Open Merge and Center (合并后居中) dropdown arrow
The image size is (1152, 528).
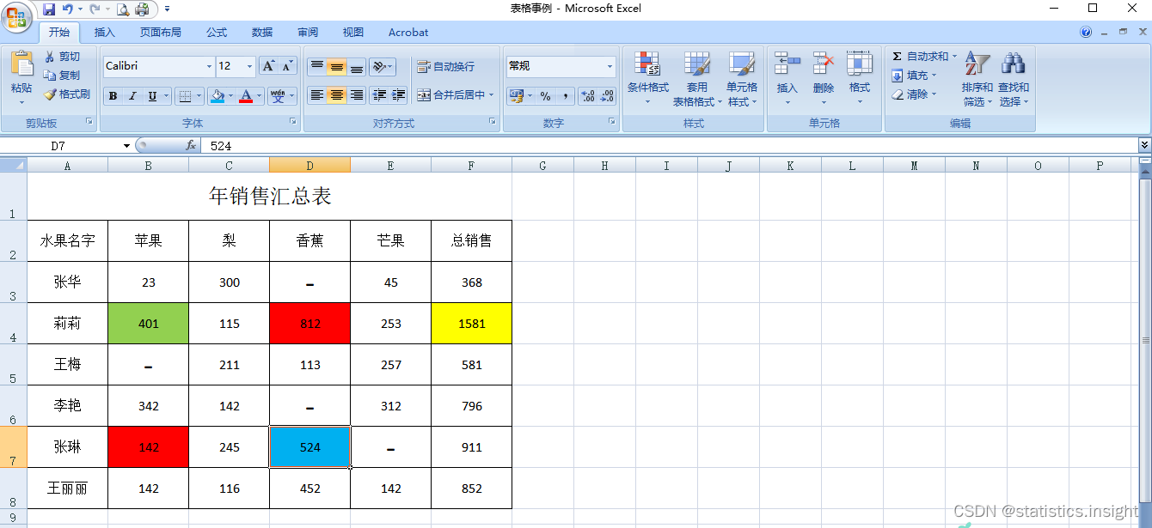coord(492,95)
